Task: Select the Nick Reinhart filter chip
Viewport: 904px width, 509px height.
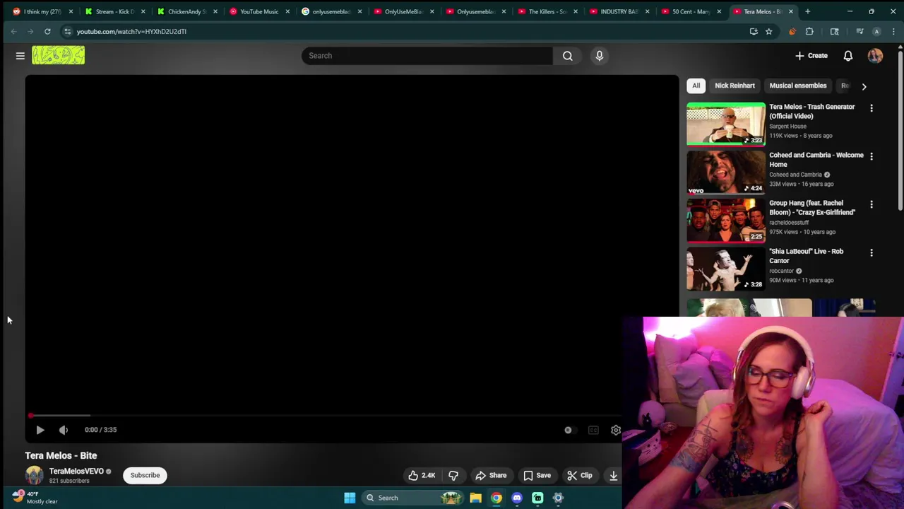Action: click(x=734, y=86)
